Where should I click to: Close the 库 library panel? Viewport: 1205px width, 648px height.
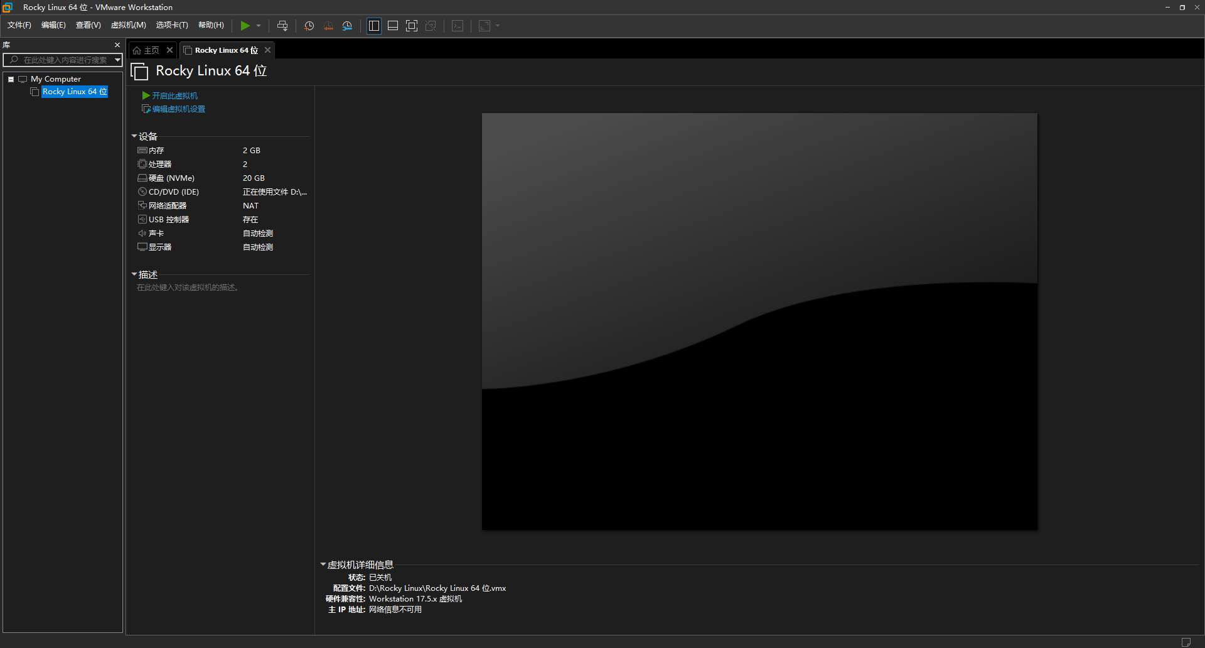[117, 45]
